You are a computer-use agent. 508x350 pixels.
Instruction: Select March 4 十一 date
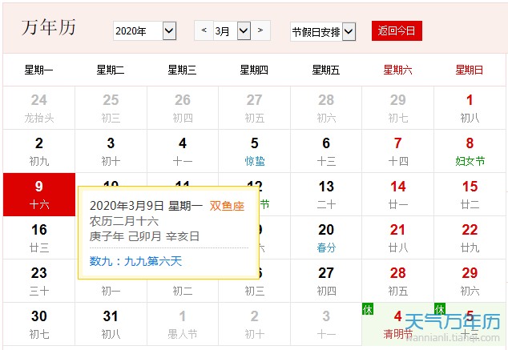point(183,151)
